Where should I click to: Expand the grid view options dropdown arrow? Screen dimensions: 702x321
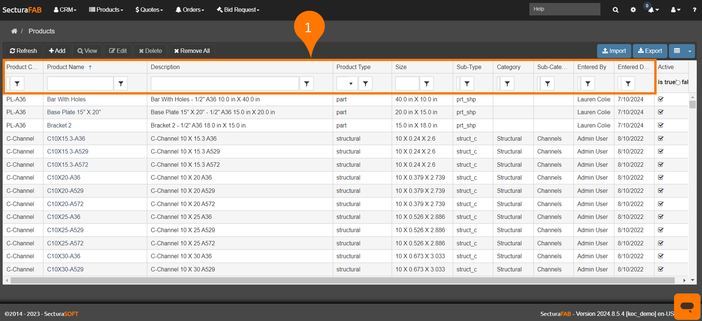point(689,51)
